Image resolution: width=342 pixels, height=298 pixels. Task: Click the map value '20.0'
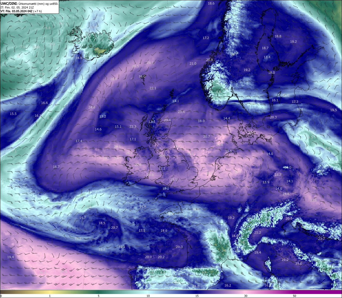coord(148,257)
